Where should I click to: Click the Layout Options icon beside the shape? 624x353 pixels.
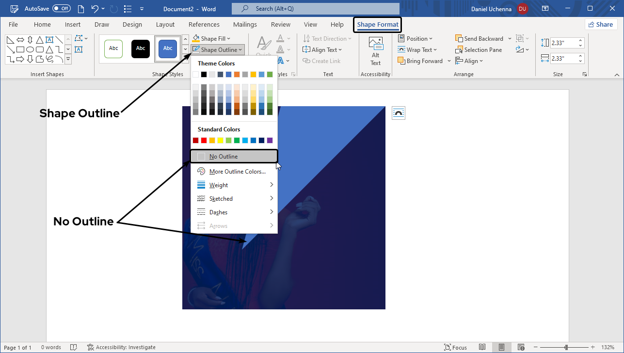coord(398,113)
